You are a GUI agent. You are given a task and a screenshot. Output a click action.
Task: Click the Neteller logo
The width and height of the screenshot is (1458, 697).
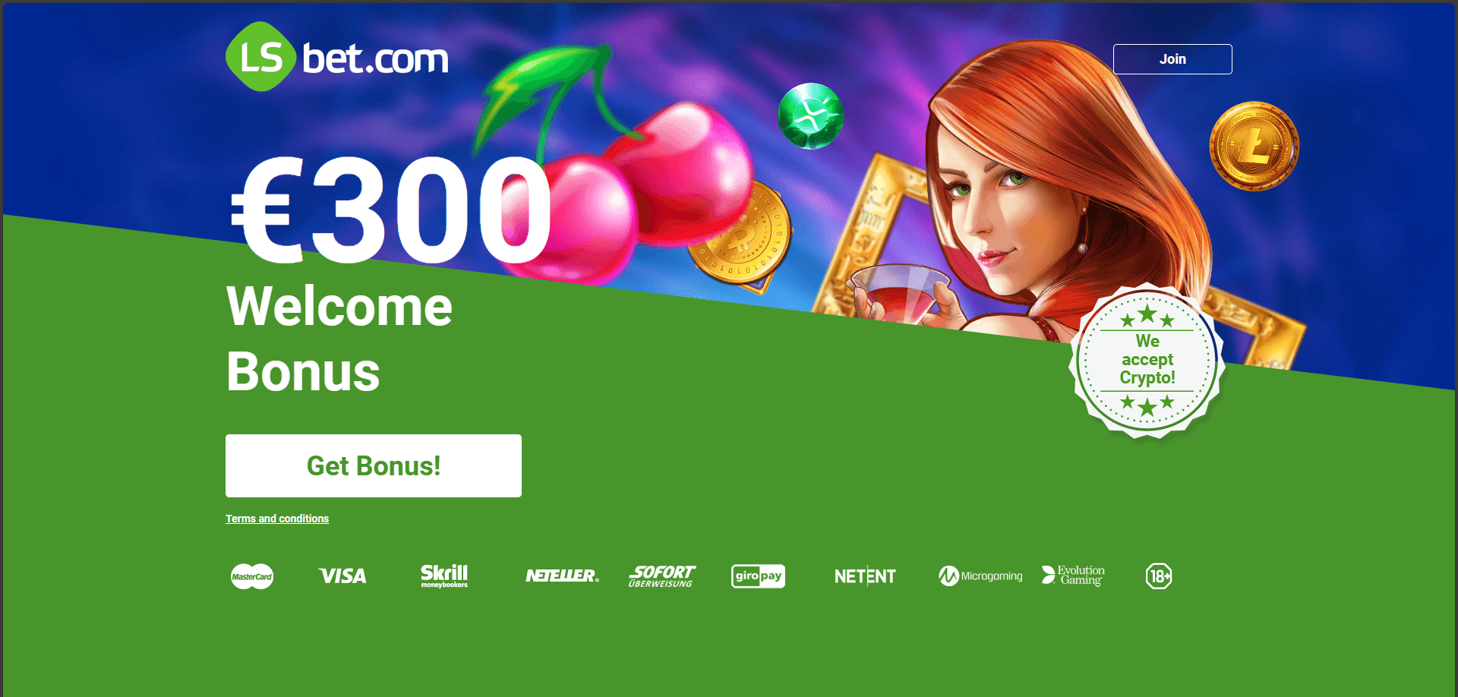pyautogui.click(x=562, y=576)
